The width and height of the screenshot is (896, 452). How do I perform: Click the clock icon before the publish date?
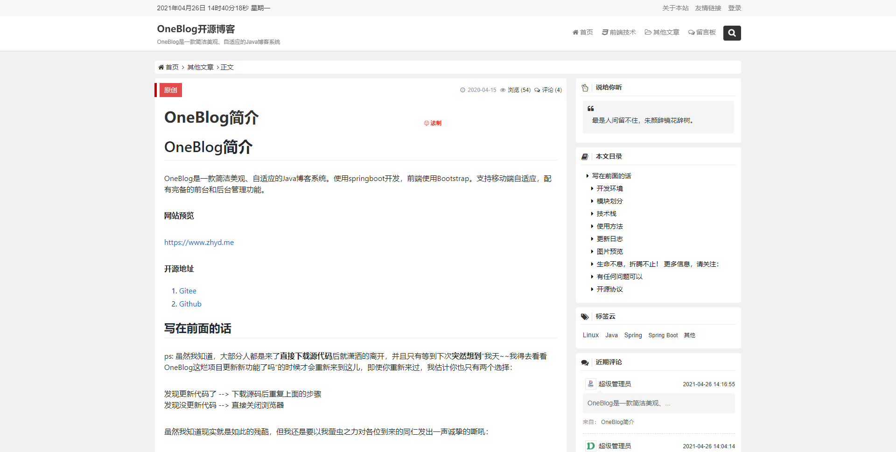point(463,90)
